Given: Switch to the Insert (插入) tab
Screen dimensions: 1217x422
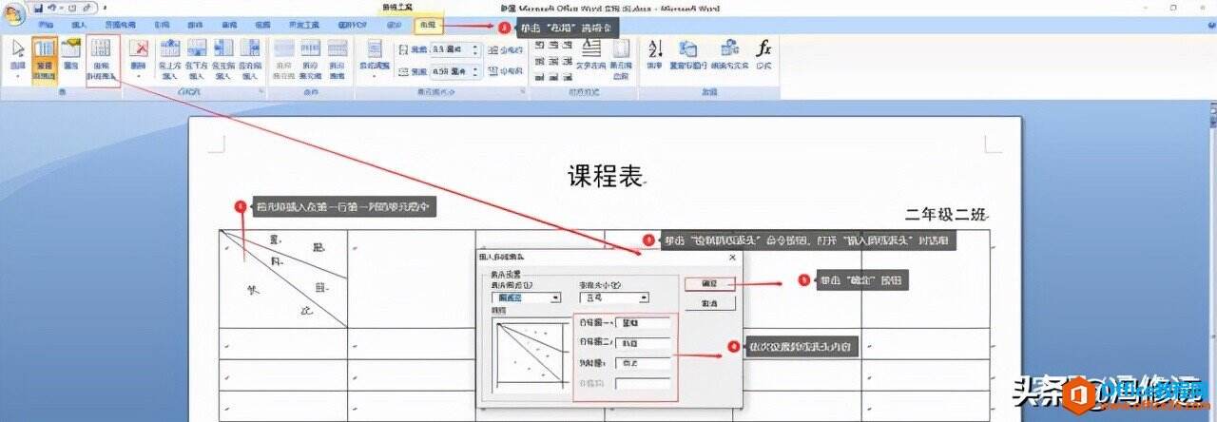Looking at the screenshot, I should 80,25.
